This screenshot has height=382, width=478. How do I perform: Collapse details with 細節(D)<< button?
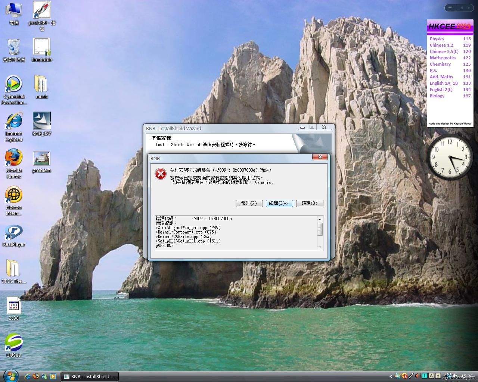279,203
